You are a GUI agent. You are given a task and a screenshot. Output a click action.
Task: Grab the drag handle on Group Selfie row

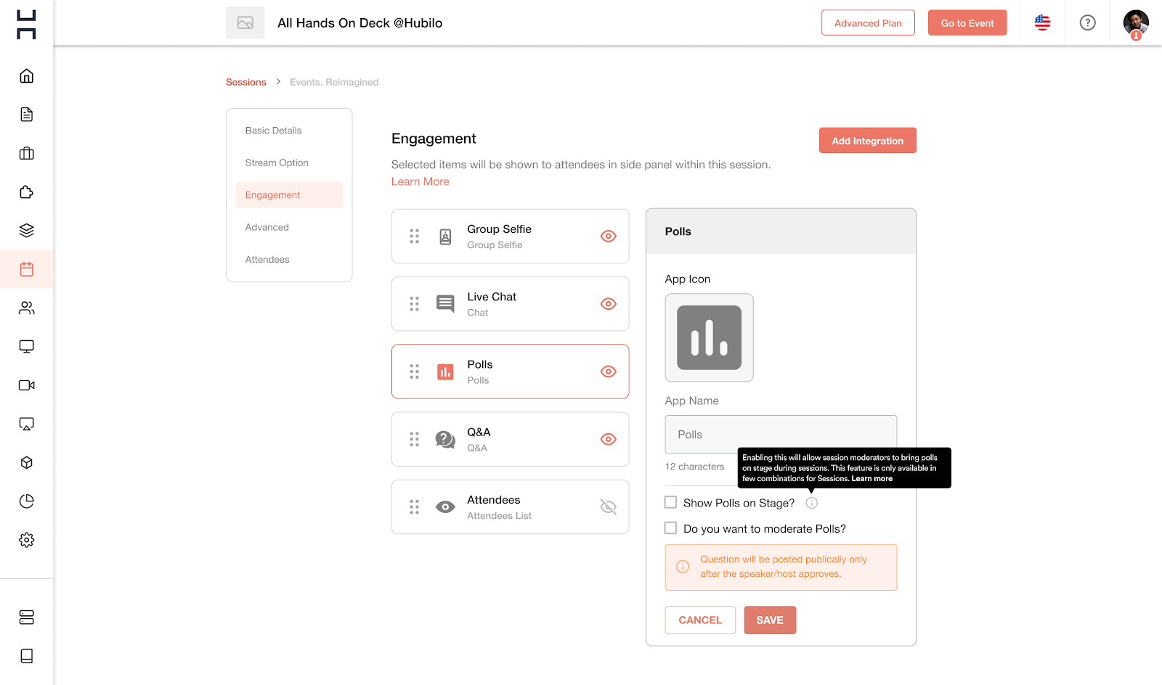tap(414, 236)
